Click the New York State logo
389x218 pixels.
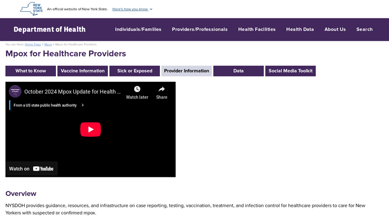tap(32, 9)
